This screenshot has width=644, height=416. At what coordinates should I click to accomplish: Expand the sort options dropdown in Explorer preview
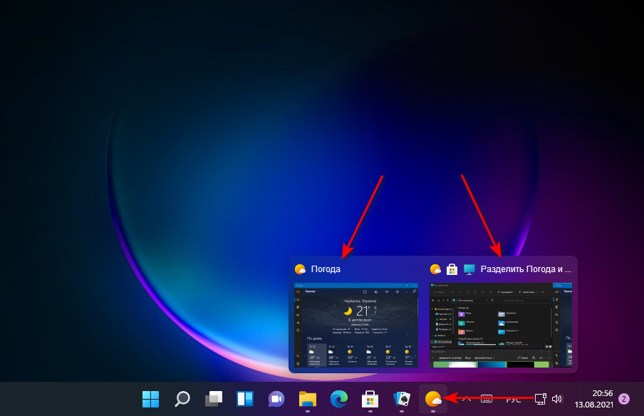point(505,292)
